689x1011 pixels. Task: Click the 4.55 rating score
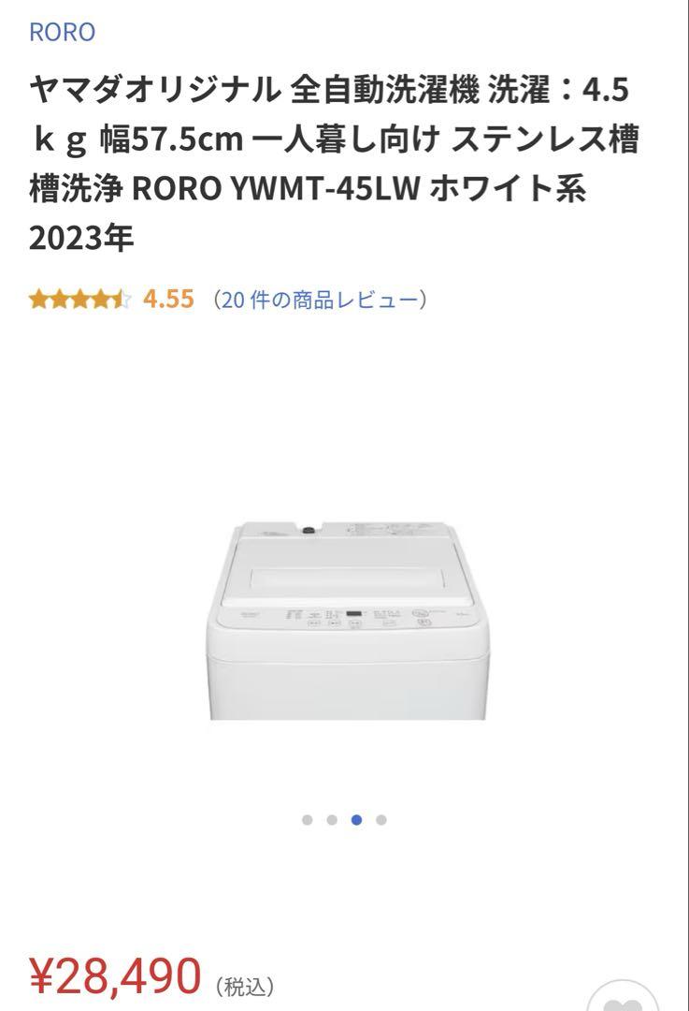coord(168,300)
